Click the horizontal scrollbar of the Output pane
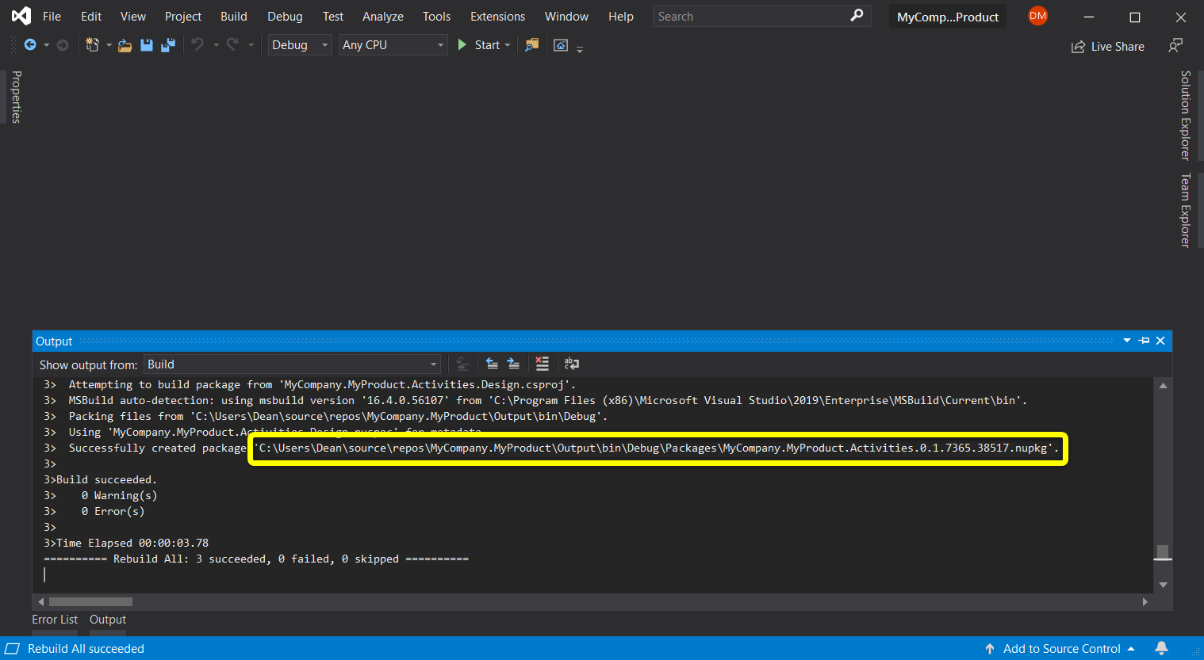The width and height of the screenshot is (1204, 660). coord(90,601)
